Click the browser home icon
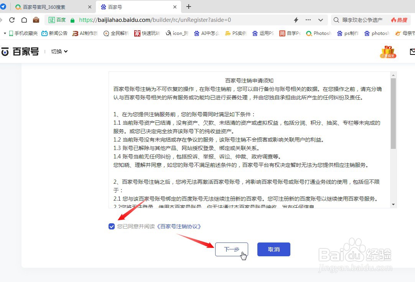Screen dimensions: 415x282 tap(24, 20)
